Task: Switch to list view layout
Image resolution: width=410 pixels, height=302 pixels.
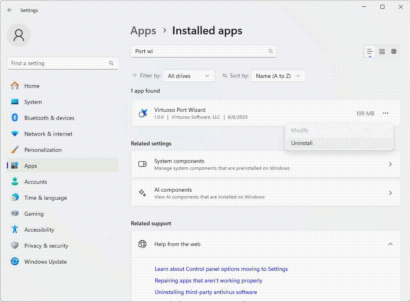Action: click(x=370, y=52)
